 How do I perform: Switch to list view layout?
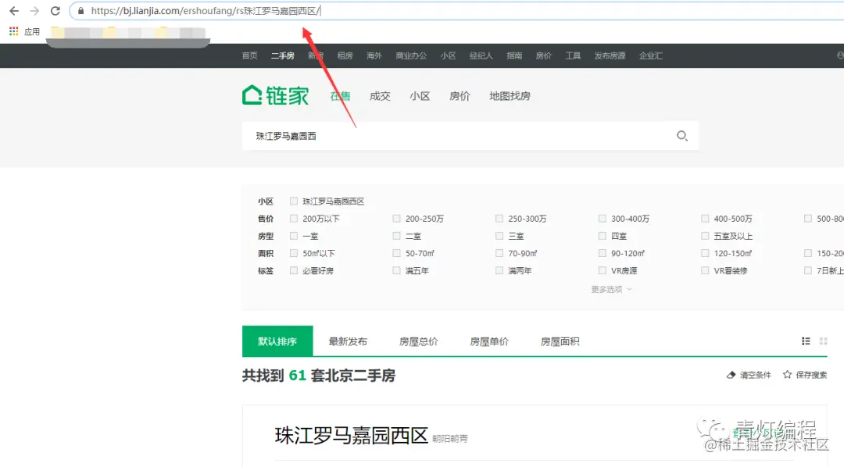[806, 341]
